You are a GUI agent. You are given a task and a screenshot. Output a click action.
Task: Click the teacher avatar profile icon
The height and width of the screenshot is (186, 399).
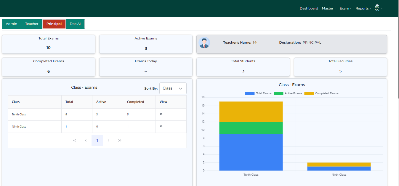(x=204, y=43)
